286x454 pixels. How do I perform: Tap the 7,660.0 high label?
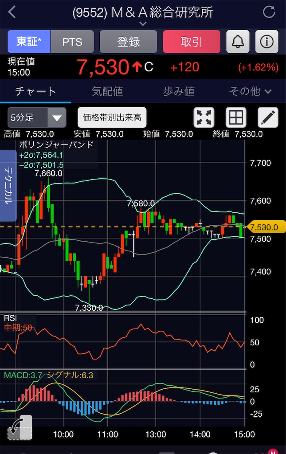click(x=48, y=173)
